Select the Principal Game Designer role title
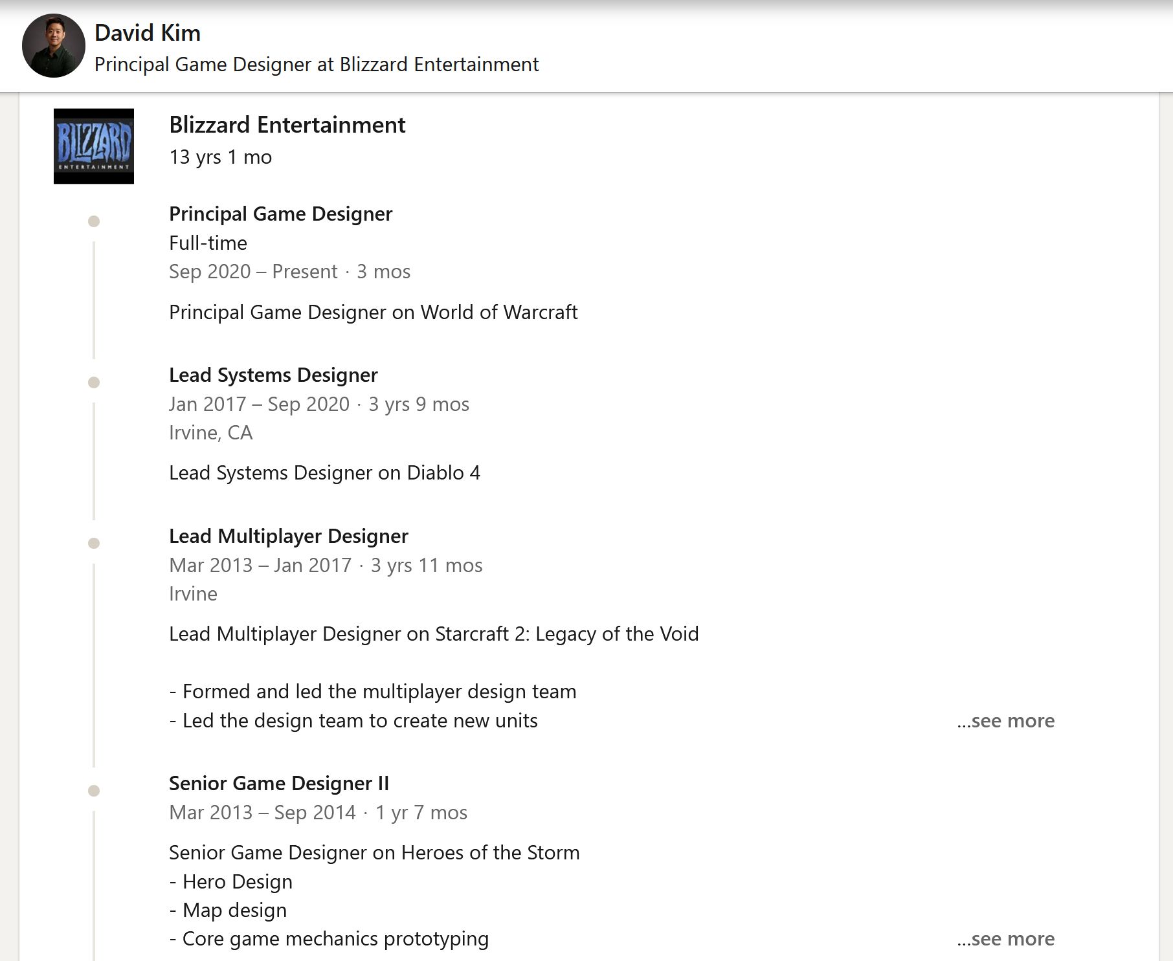The height and width of the screenshot is (961, 1173). click(x=280, y=214)
